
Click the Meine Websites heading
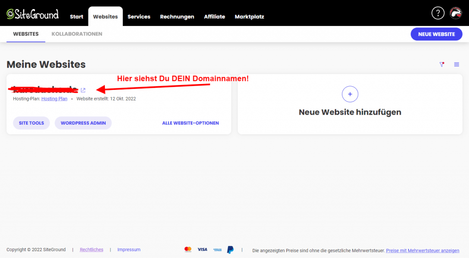click(x=46, y=64)
